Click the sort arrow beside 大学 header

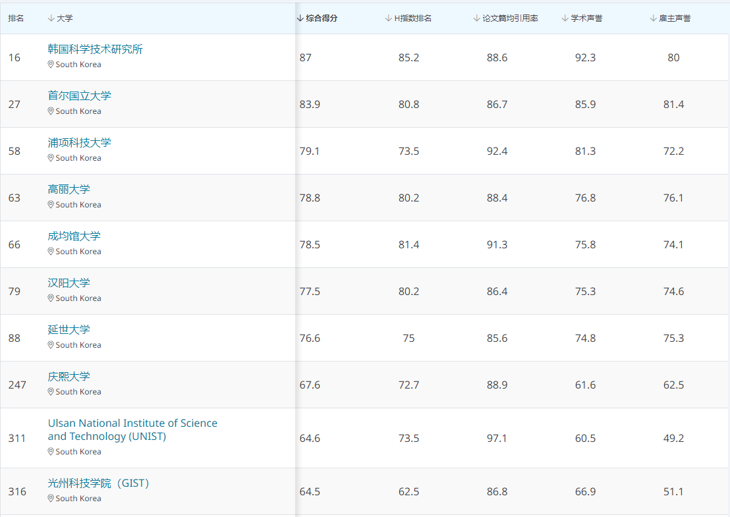tap(51, 18)
